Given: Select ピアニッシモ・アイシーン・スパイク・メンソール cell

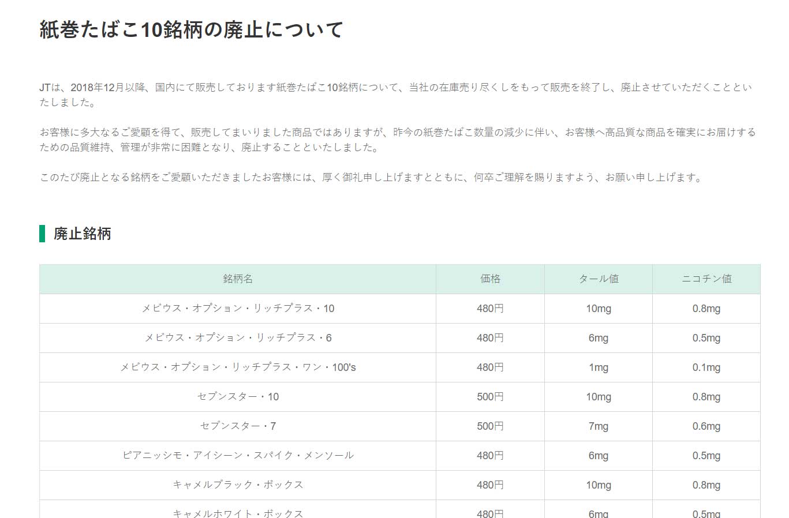Looking at the screenshot, I should [x=238, y=456].
